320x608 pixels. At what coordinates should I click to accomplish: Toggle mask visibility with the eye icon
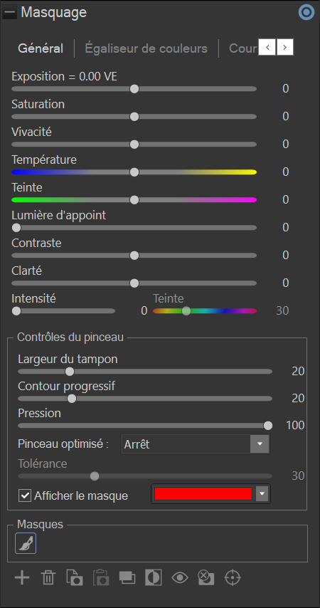(180, 577)
